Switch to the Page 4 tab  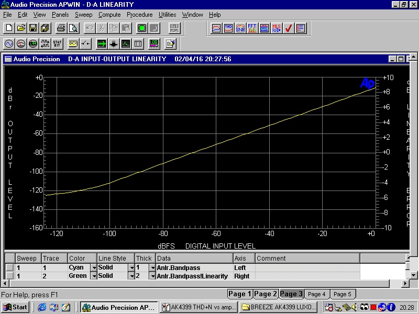317,294
